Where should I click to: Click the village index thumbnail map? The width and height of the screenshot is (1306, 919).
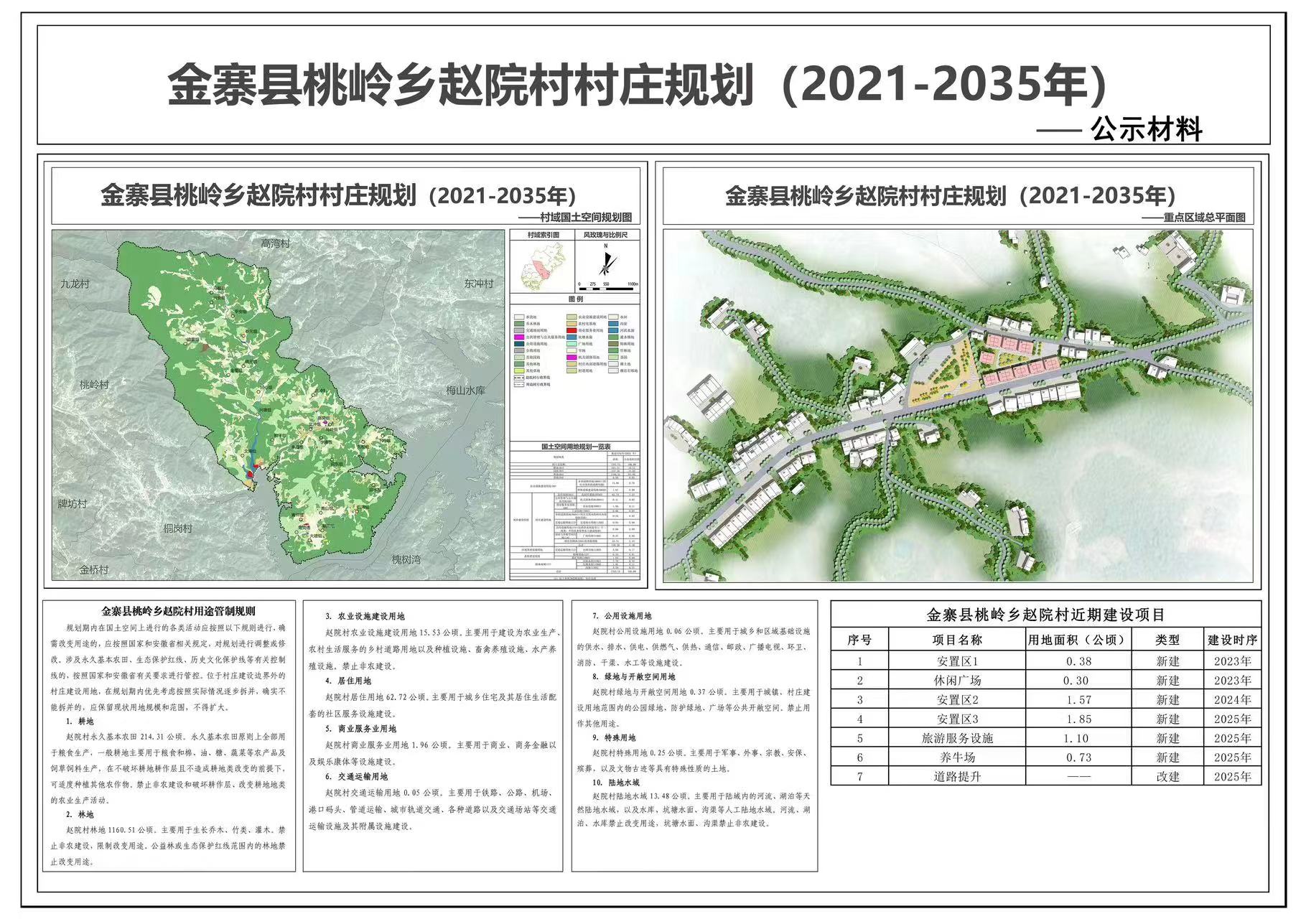[544, 266]
